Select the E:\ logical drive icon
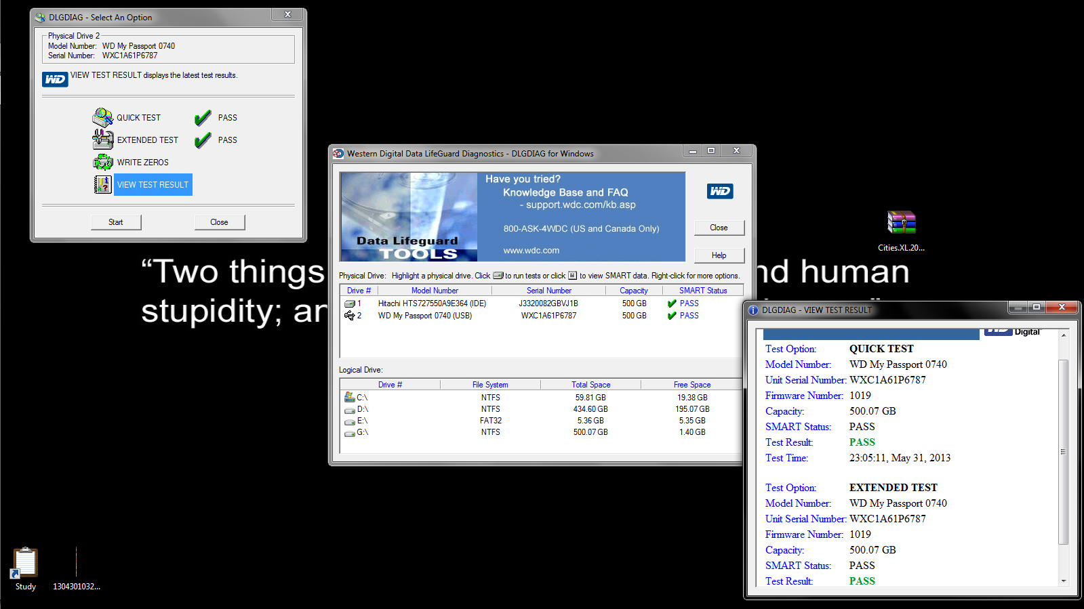Screen dimensions: 1084x609 click(x=350, y=421)
